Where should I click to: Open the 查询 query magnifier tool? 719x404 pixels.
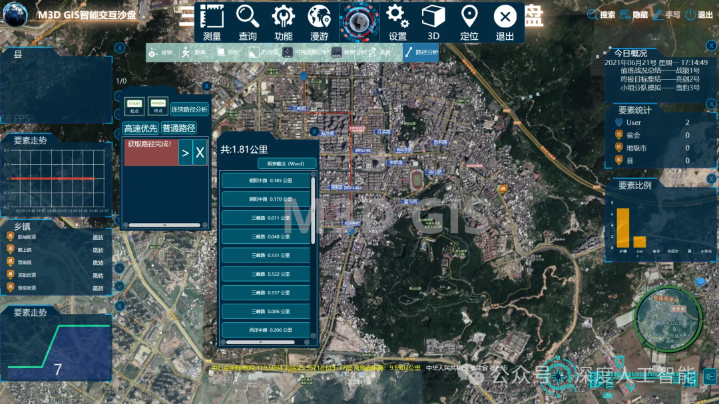click(248, 23)
